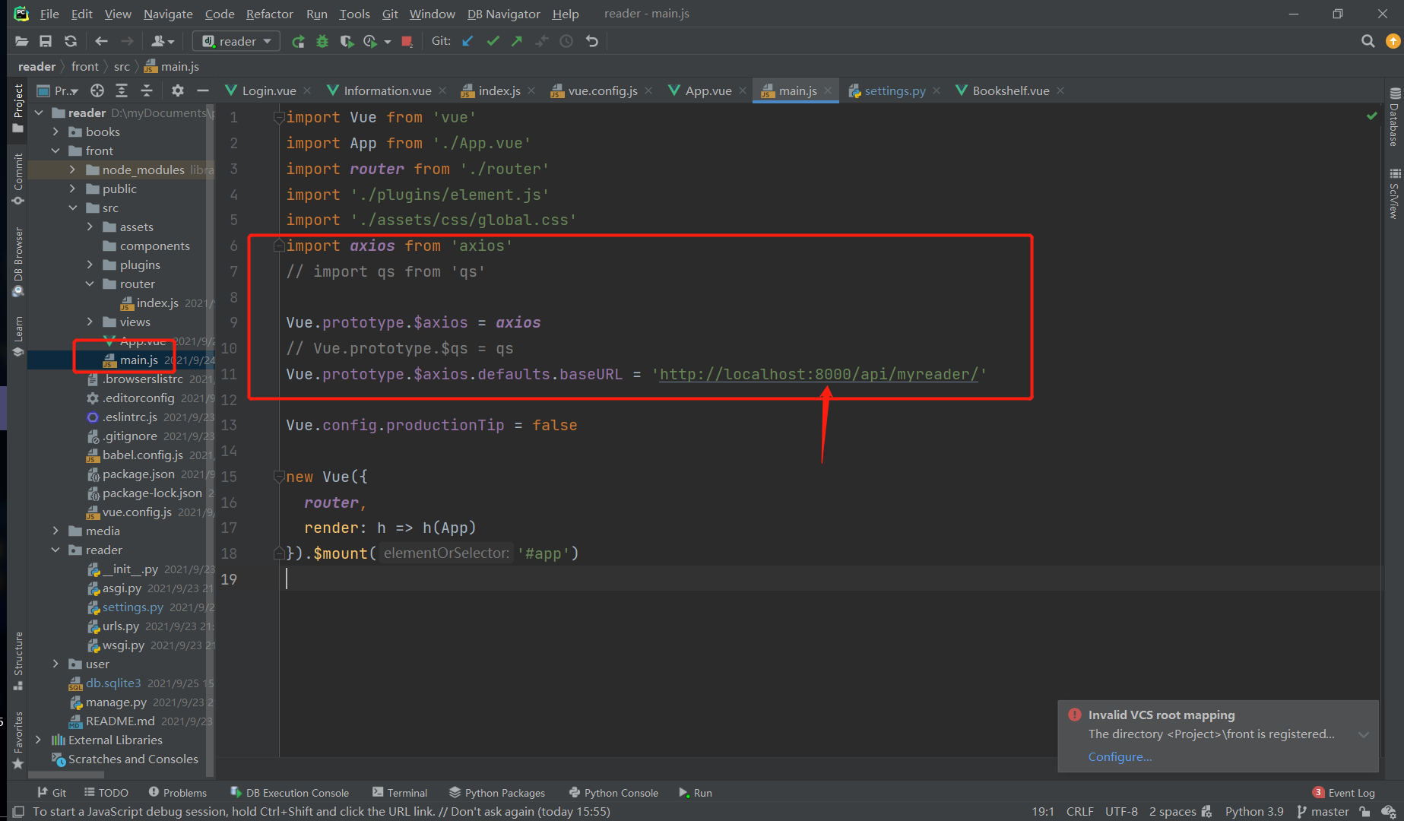Viewport: 1404px width, 821px height.
Task: Click the Run with Coverage icon
Action: click(x=347, y=41)
